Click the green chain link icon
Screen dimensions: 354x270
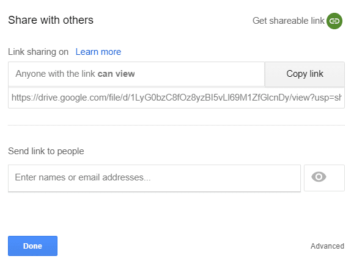334,21
